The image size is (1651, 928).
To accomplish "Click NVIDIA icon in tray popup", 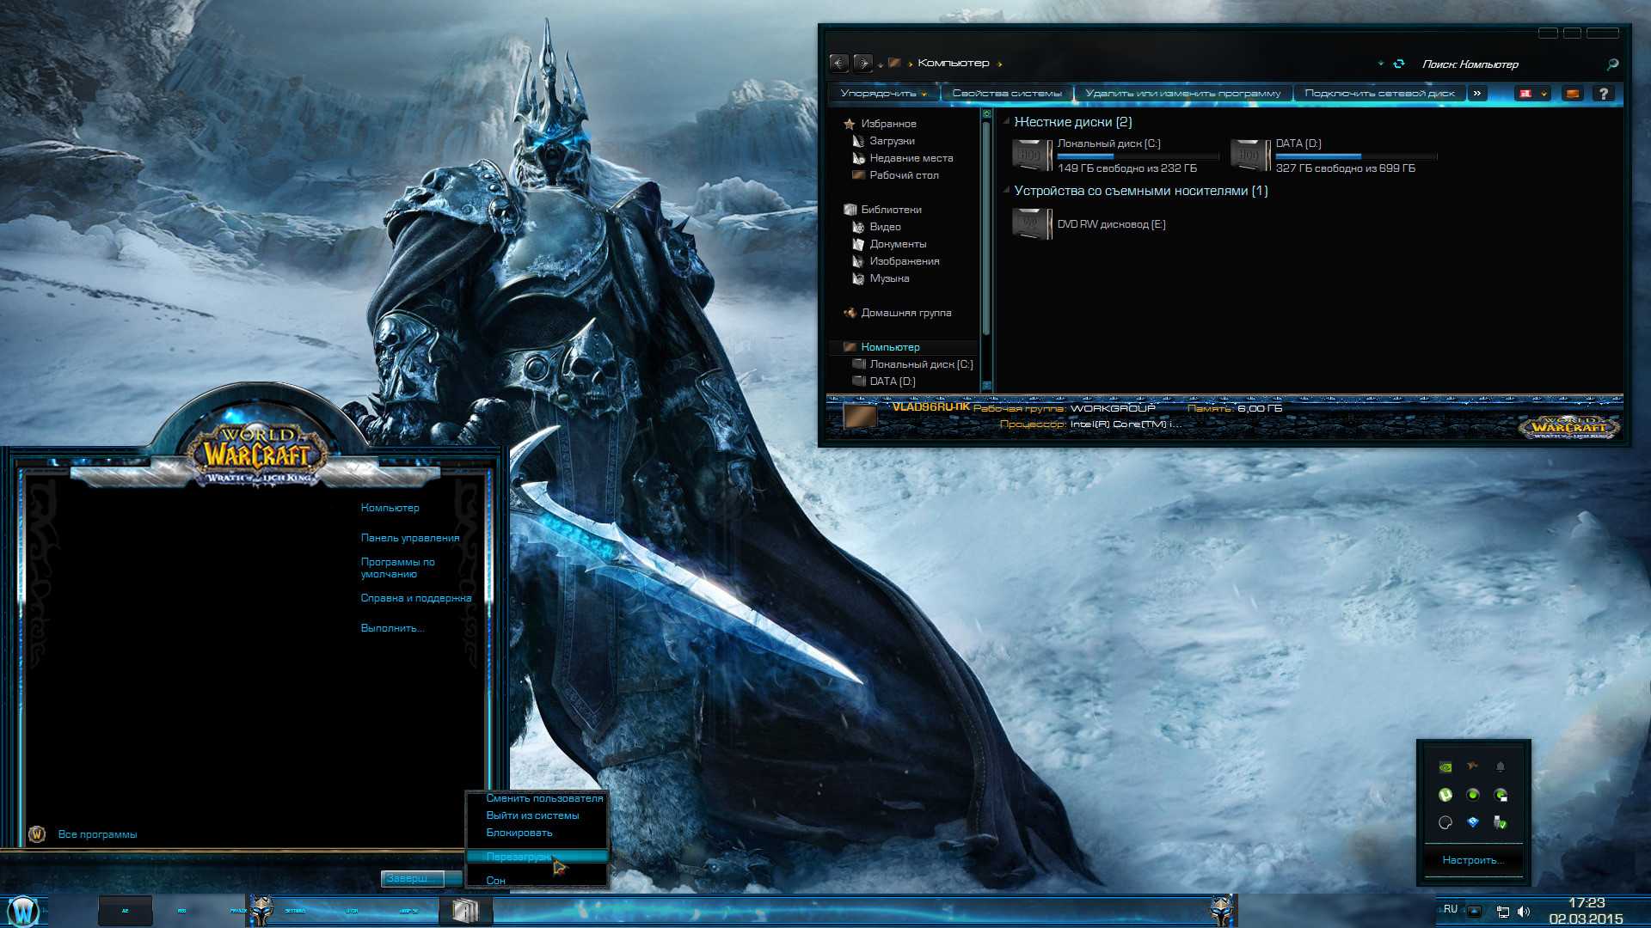I will point(1445,767).
